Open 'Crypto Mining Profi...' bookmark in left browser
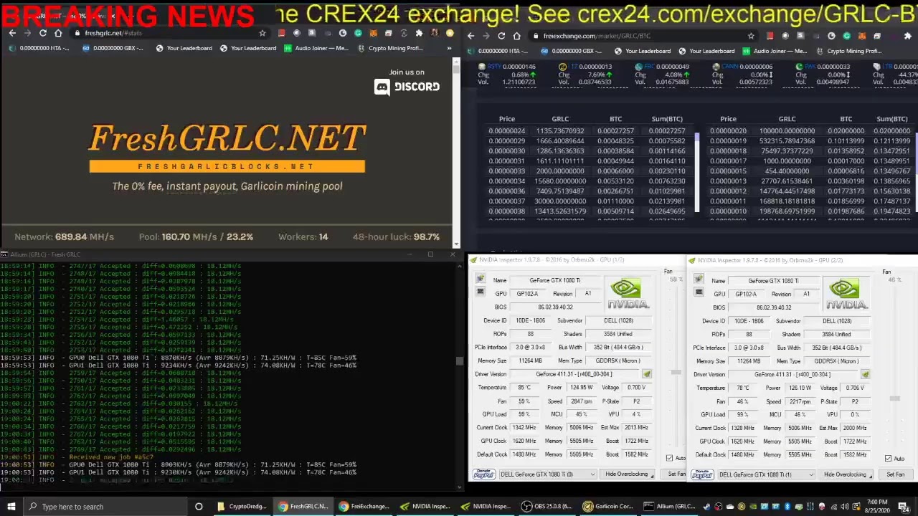 point(390,48)
